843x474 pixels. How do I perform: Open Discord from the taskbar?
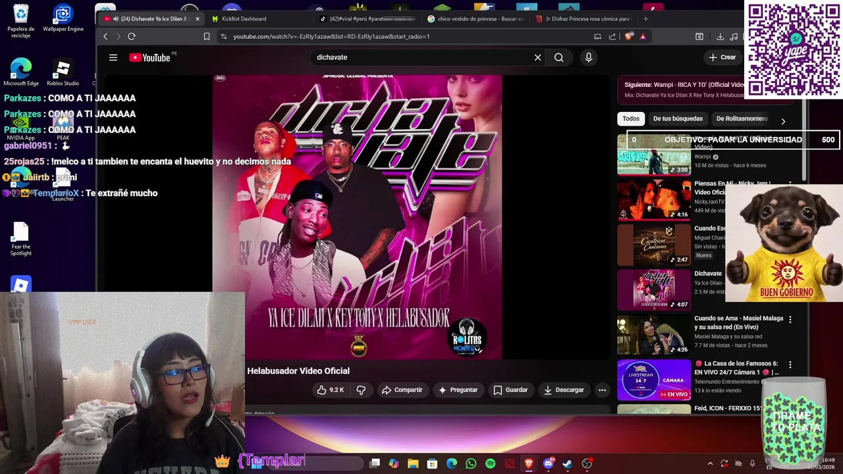click(x=548, y=463)
